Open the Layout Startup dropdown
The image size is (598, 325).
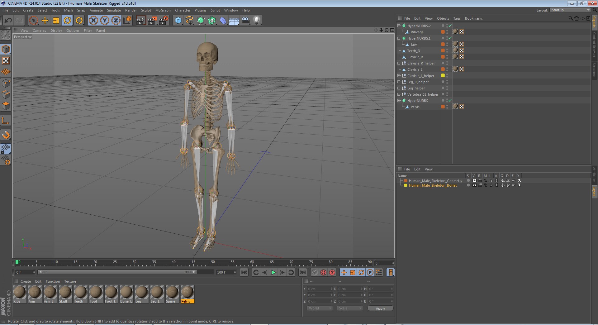pos(570,10)
